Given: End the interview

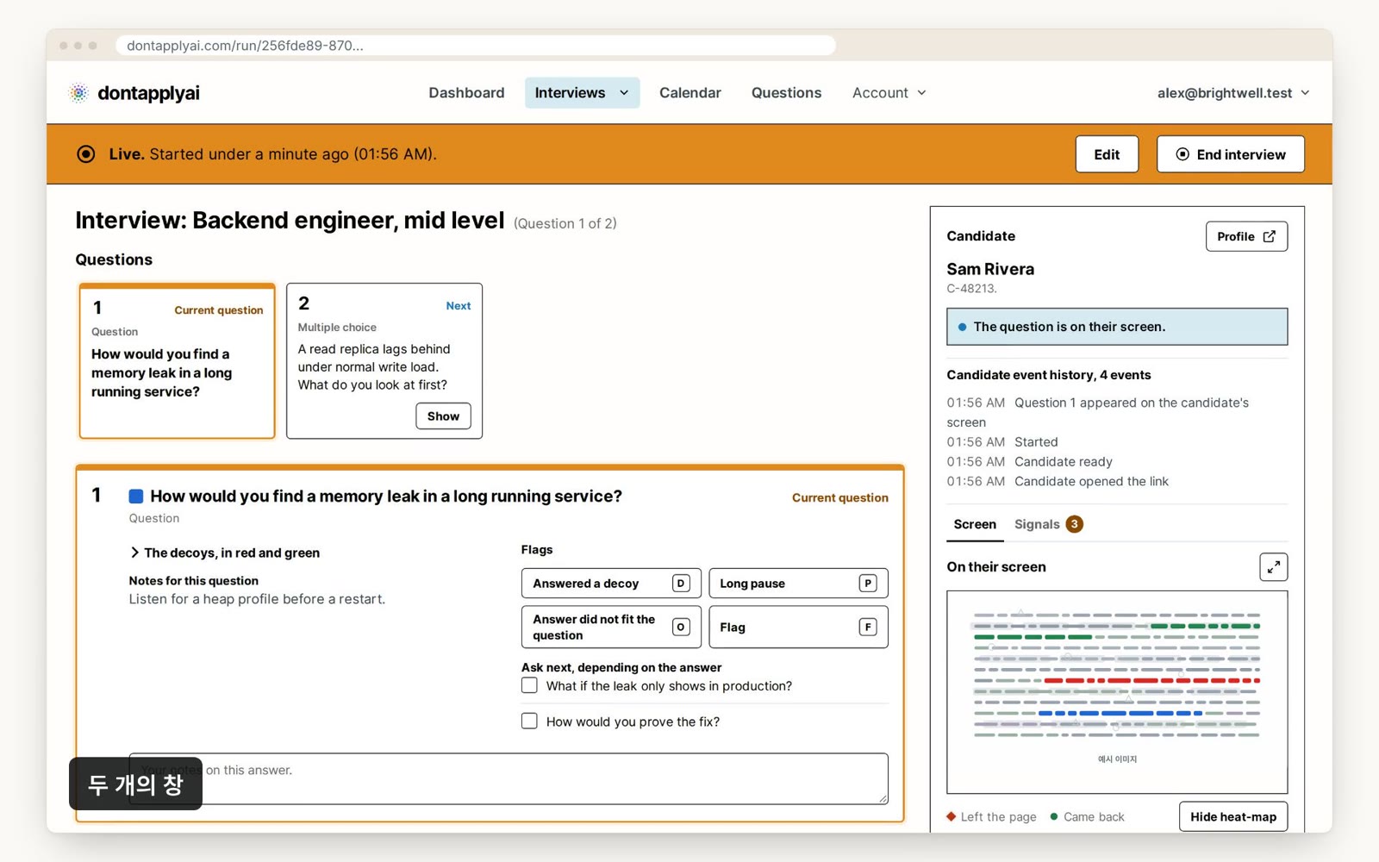Looking at the screenshot, I should 1230,154.
